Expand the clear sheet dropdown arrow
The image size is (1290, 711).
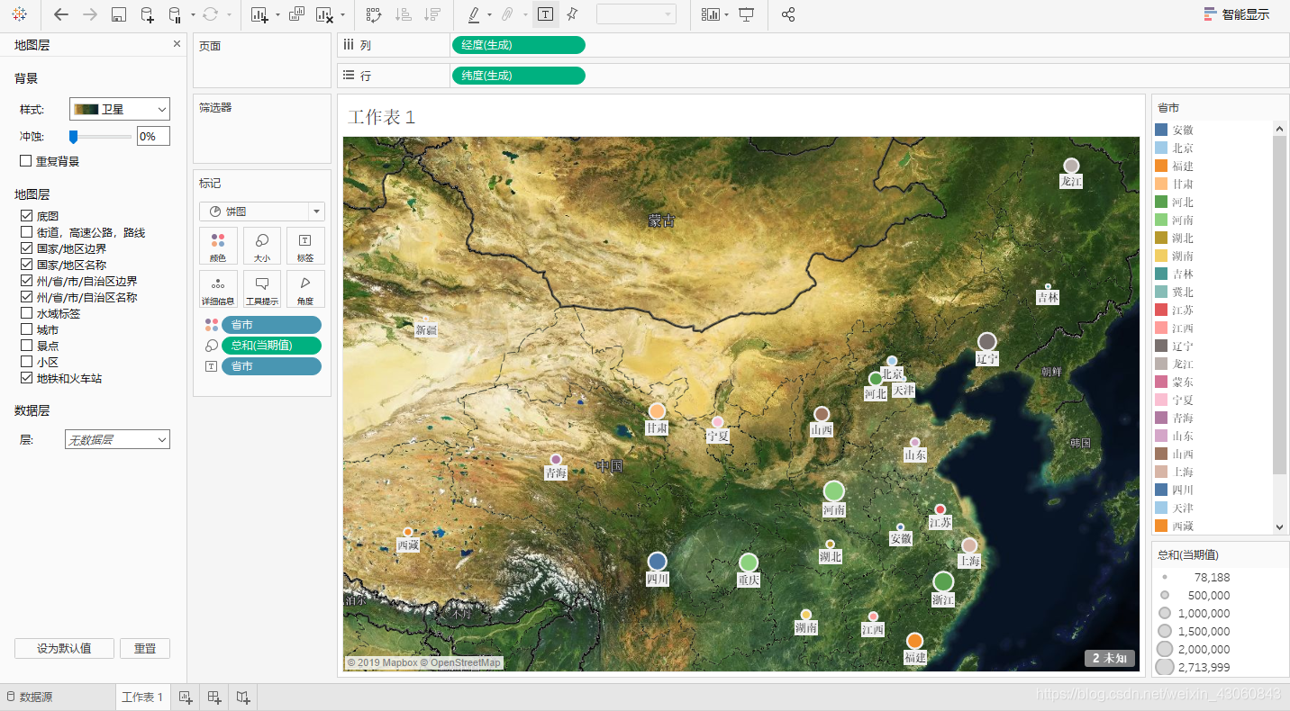[x=342, y=14]
